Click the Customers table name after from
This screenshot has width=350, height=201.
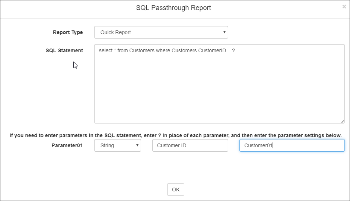141,50
